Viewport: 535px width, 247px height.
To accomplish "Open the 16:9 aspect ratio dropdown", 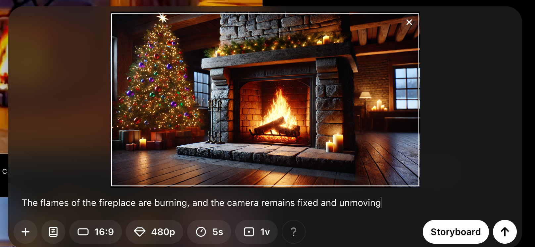I will pos(95,232).
